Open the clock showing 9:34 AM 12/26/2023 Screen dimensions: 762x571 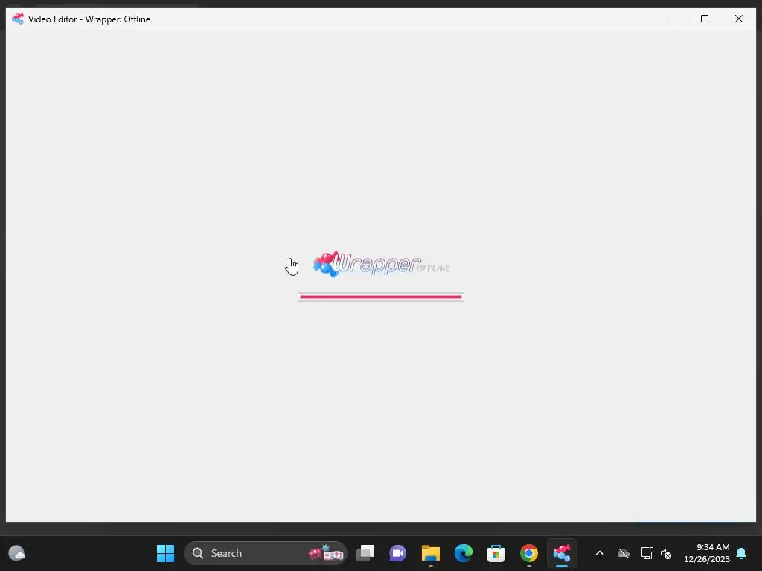(707, 553)
